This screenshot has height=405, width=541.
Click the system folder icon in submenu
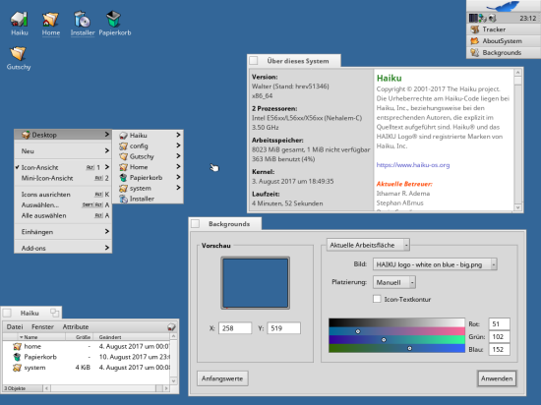[x=123, y=189]
